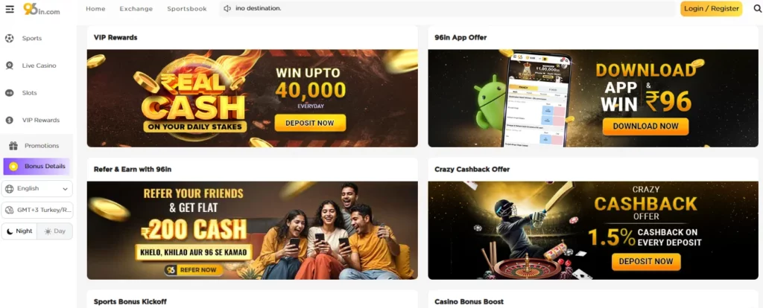Click Download Now on the app offer banner
This screenshot has width=763, height=308.
(645, 126)
